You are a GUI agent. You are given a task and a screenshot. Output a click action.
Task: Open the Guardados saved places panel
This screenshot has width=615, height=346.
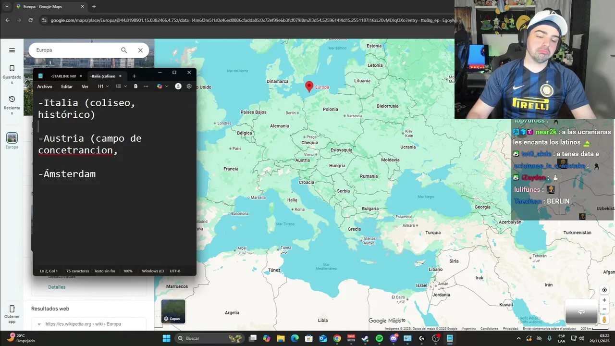tap(12, 74)
